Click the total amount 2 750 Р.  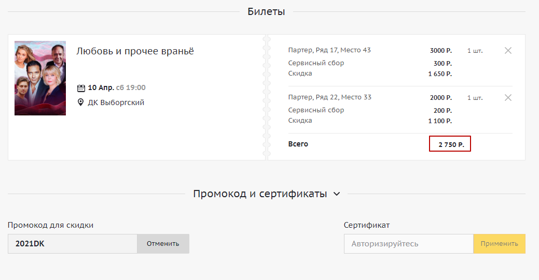(x=450, y=144)
